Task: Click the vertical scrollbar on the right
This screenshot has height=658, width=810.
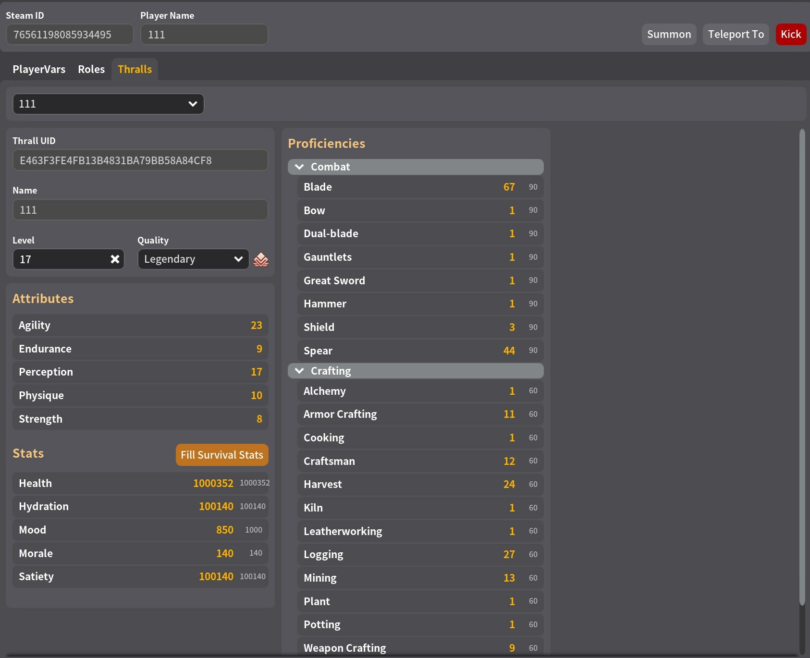Action: tap(801, 365)
